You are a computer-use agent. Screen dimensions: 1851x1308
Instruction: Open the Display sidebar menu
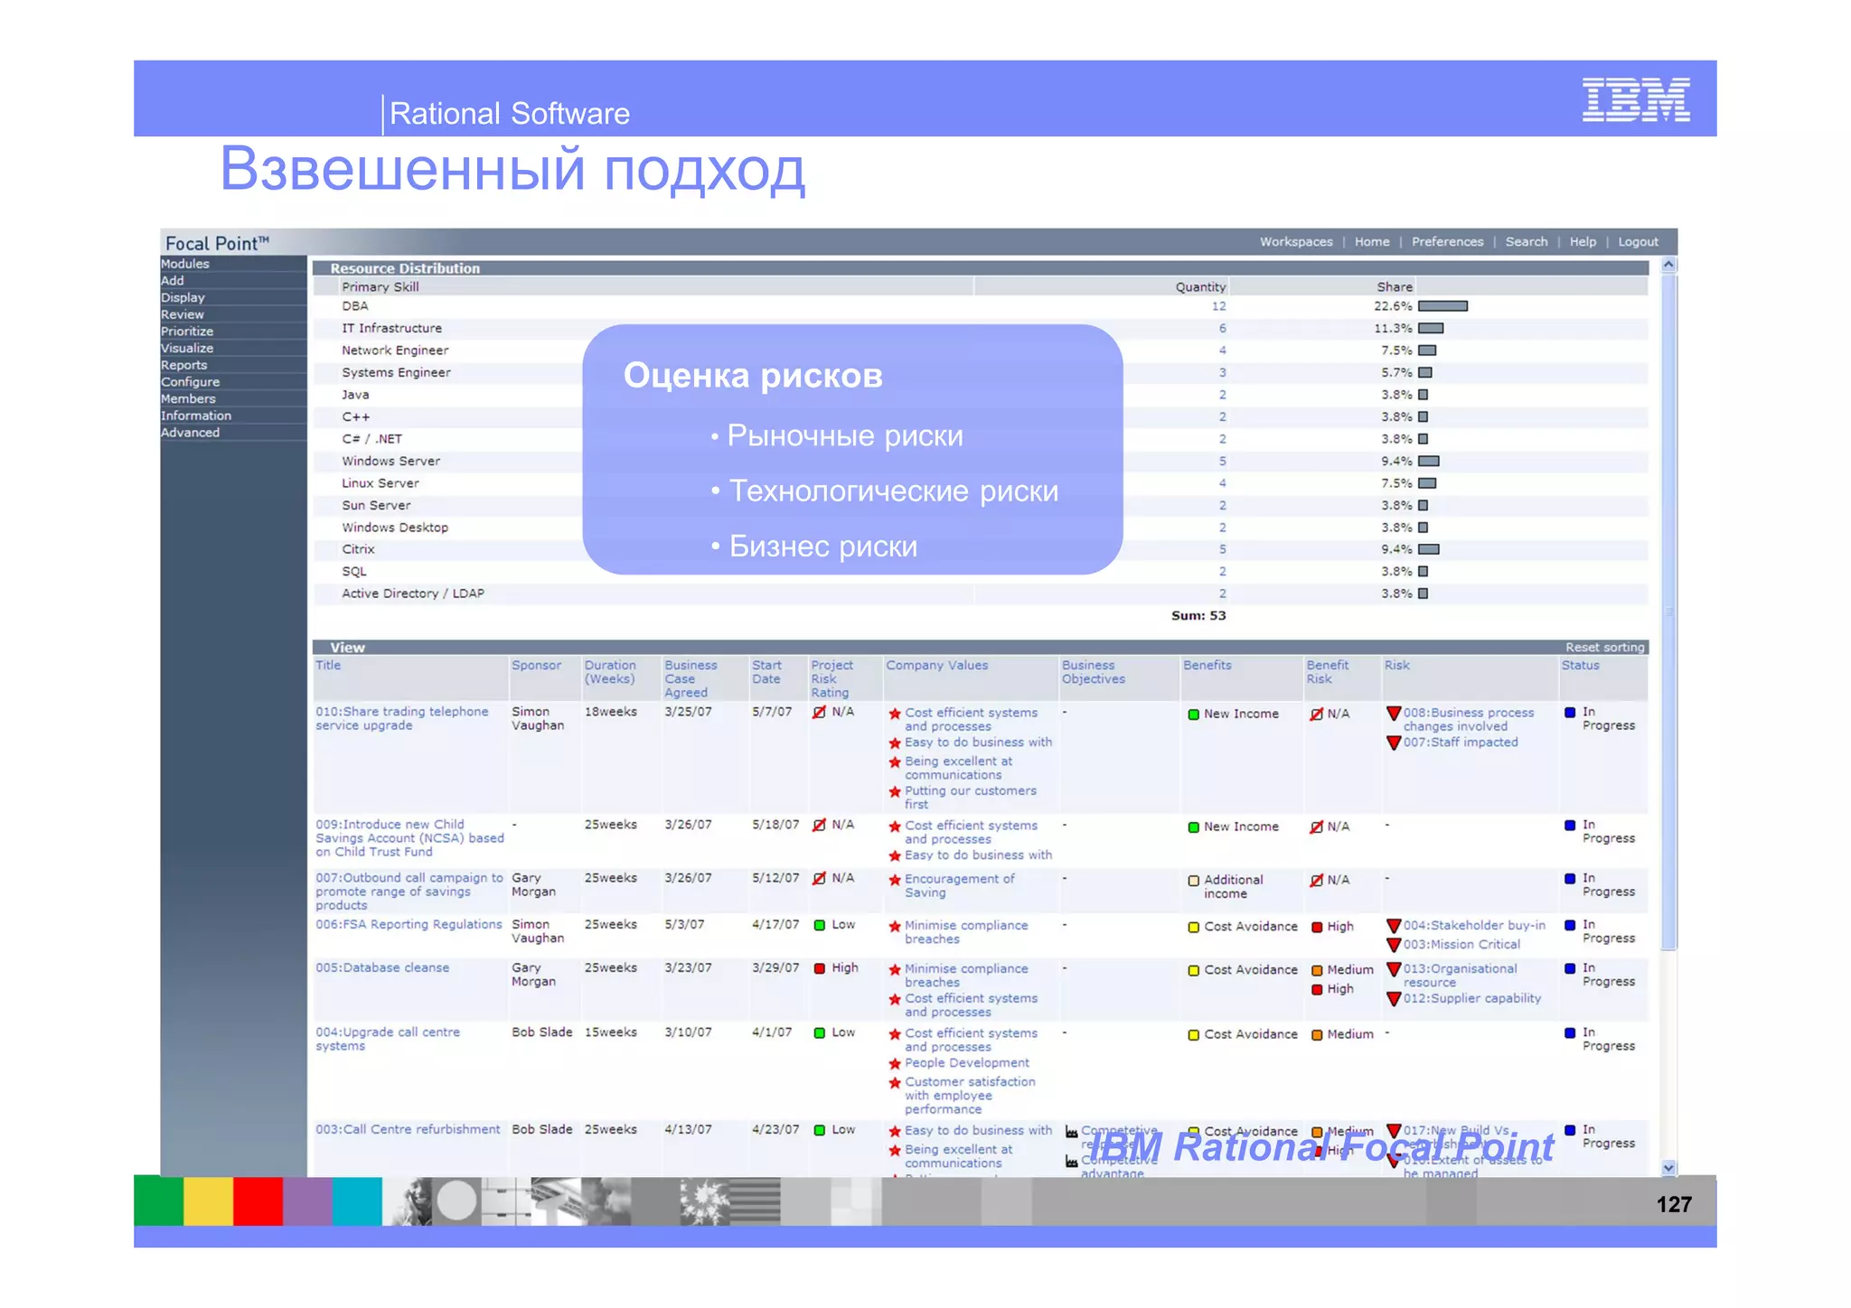click(x=183, y=297)
